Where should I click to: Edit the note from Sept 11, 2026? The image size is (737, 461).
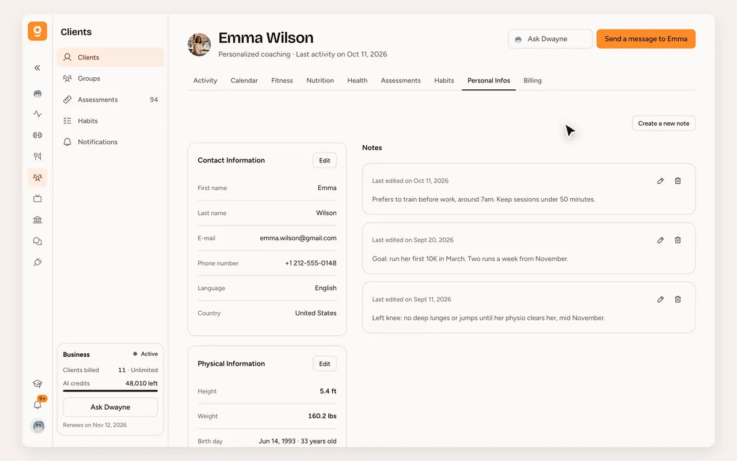click(x=660, y=300)
